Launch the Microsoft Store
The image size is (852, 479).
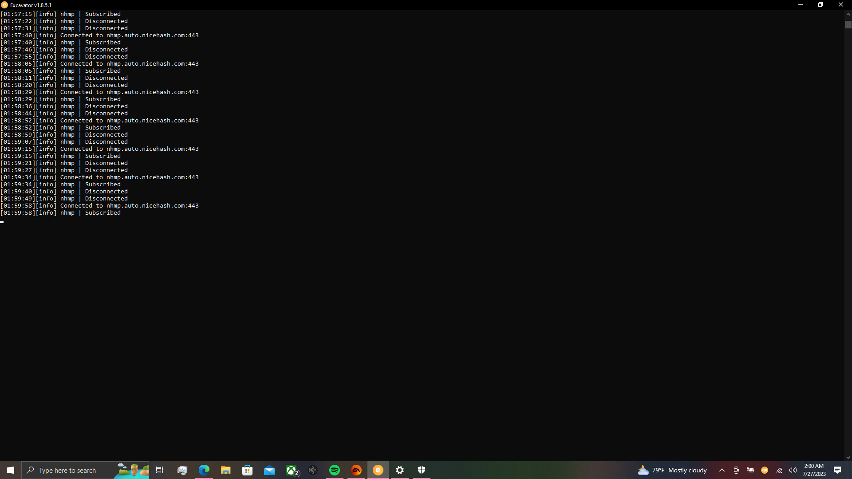(247, 470)
